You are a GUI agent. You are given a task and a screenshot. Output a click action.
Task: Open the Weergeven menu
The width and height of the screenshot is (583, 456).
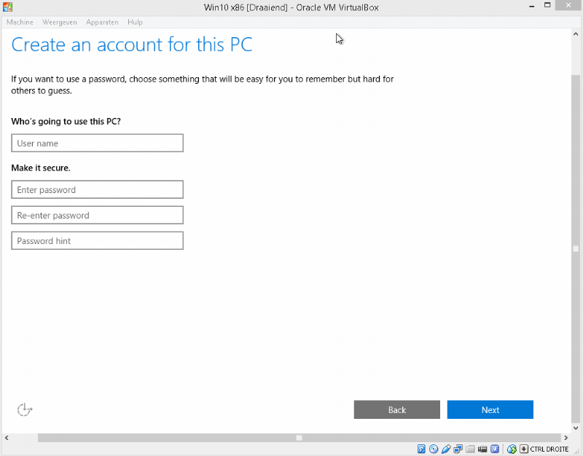[60, 23]
